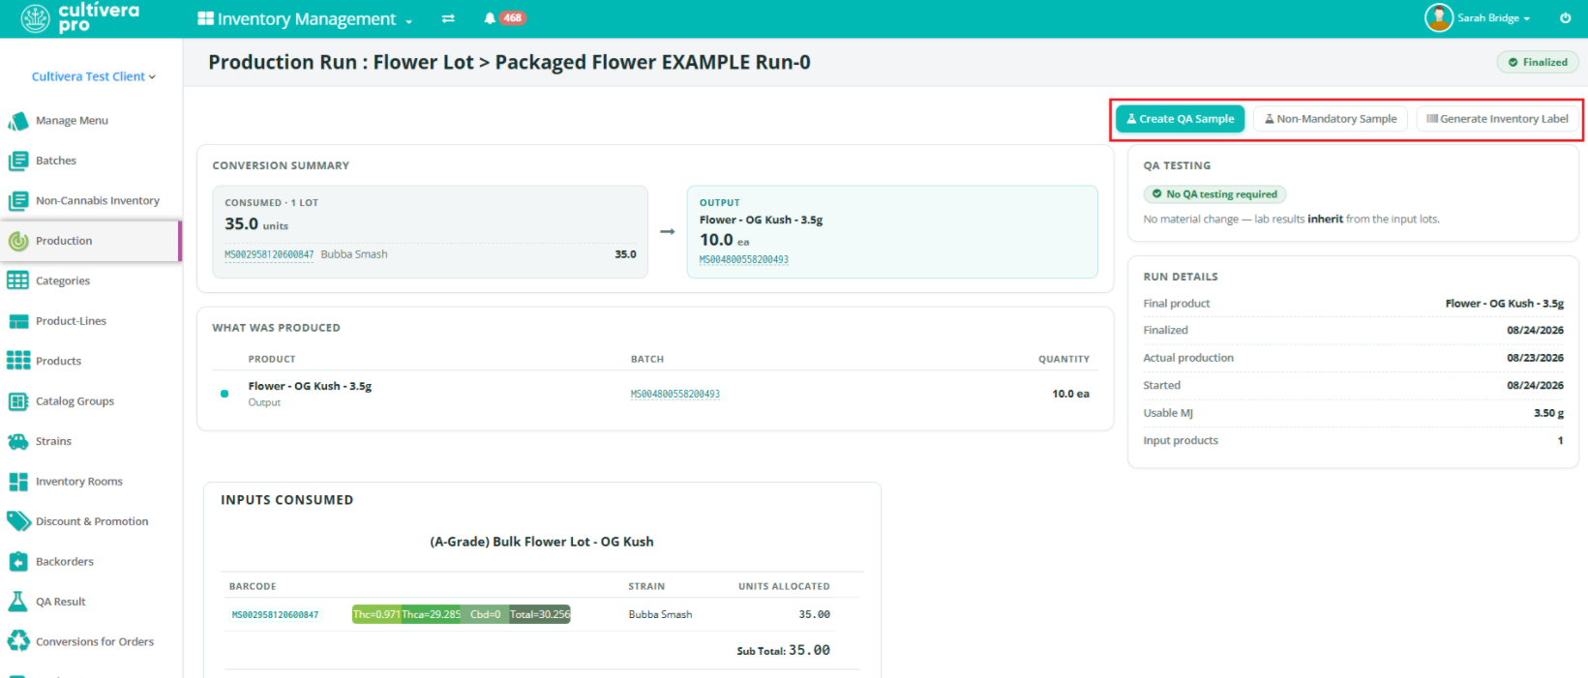The image size is (1588, 678).
Task: Click the 468 notification badge
Action: click(513, 18)
